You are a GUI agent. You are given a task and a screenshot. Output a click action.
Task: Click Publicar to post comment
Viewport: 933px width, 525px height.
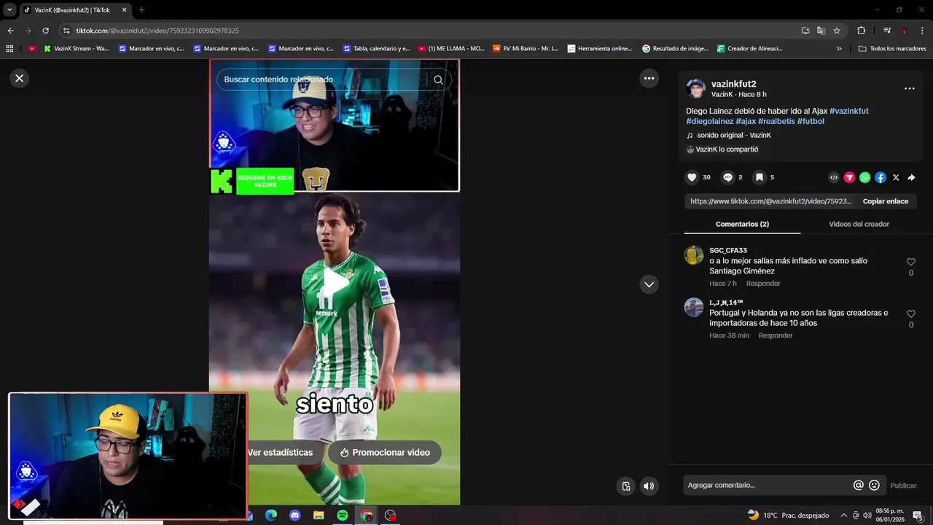point(903,486)
